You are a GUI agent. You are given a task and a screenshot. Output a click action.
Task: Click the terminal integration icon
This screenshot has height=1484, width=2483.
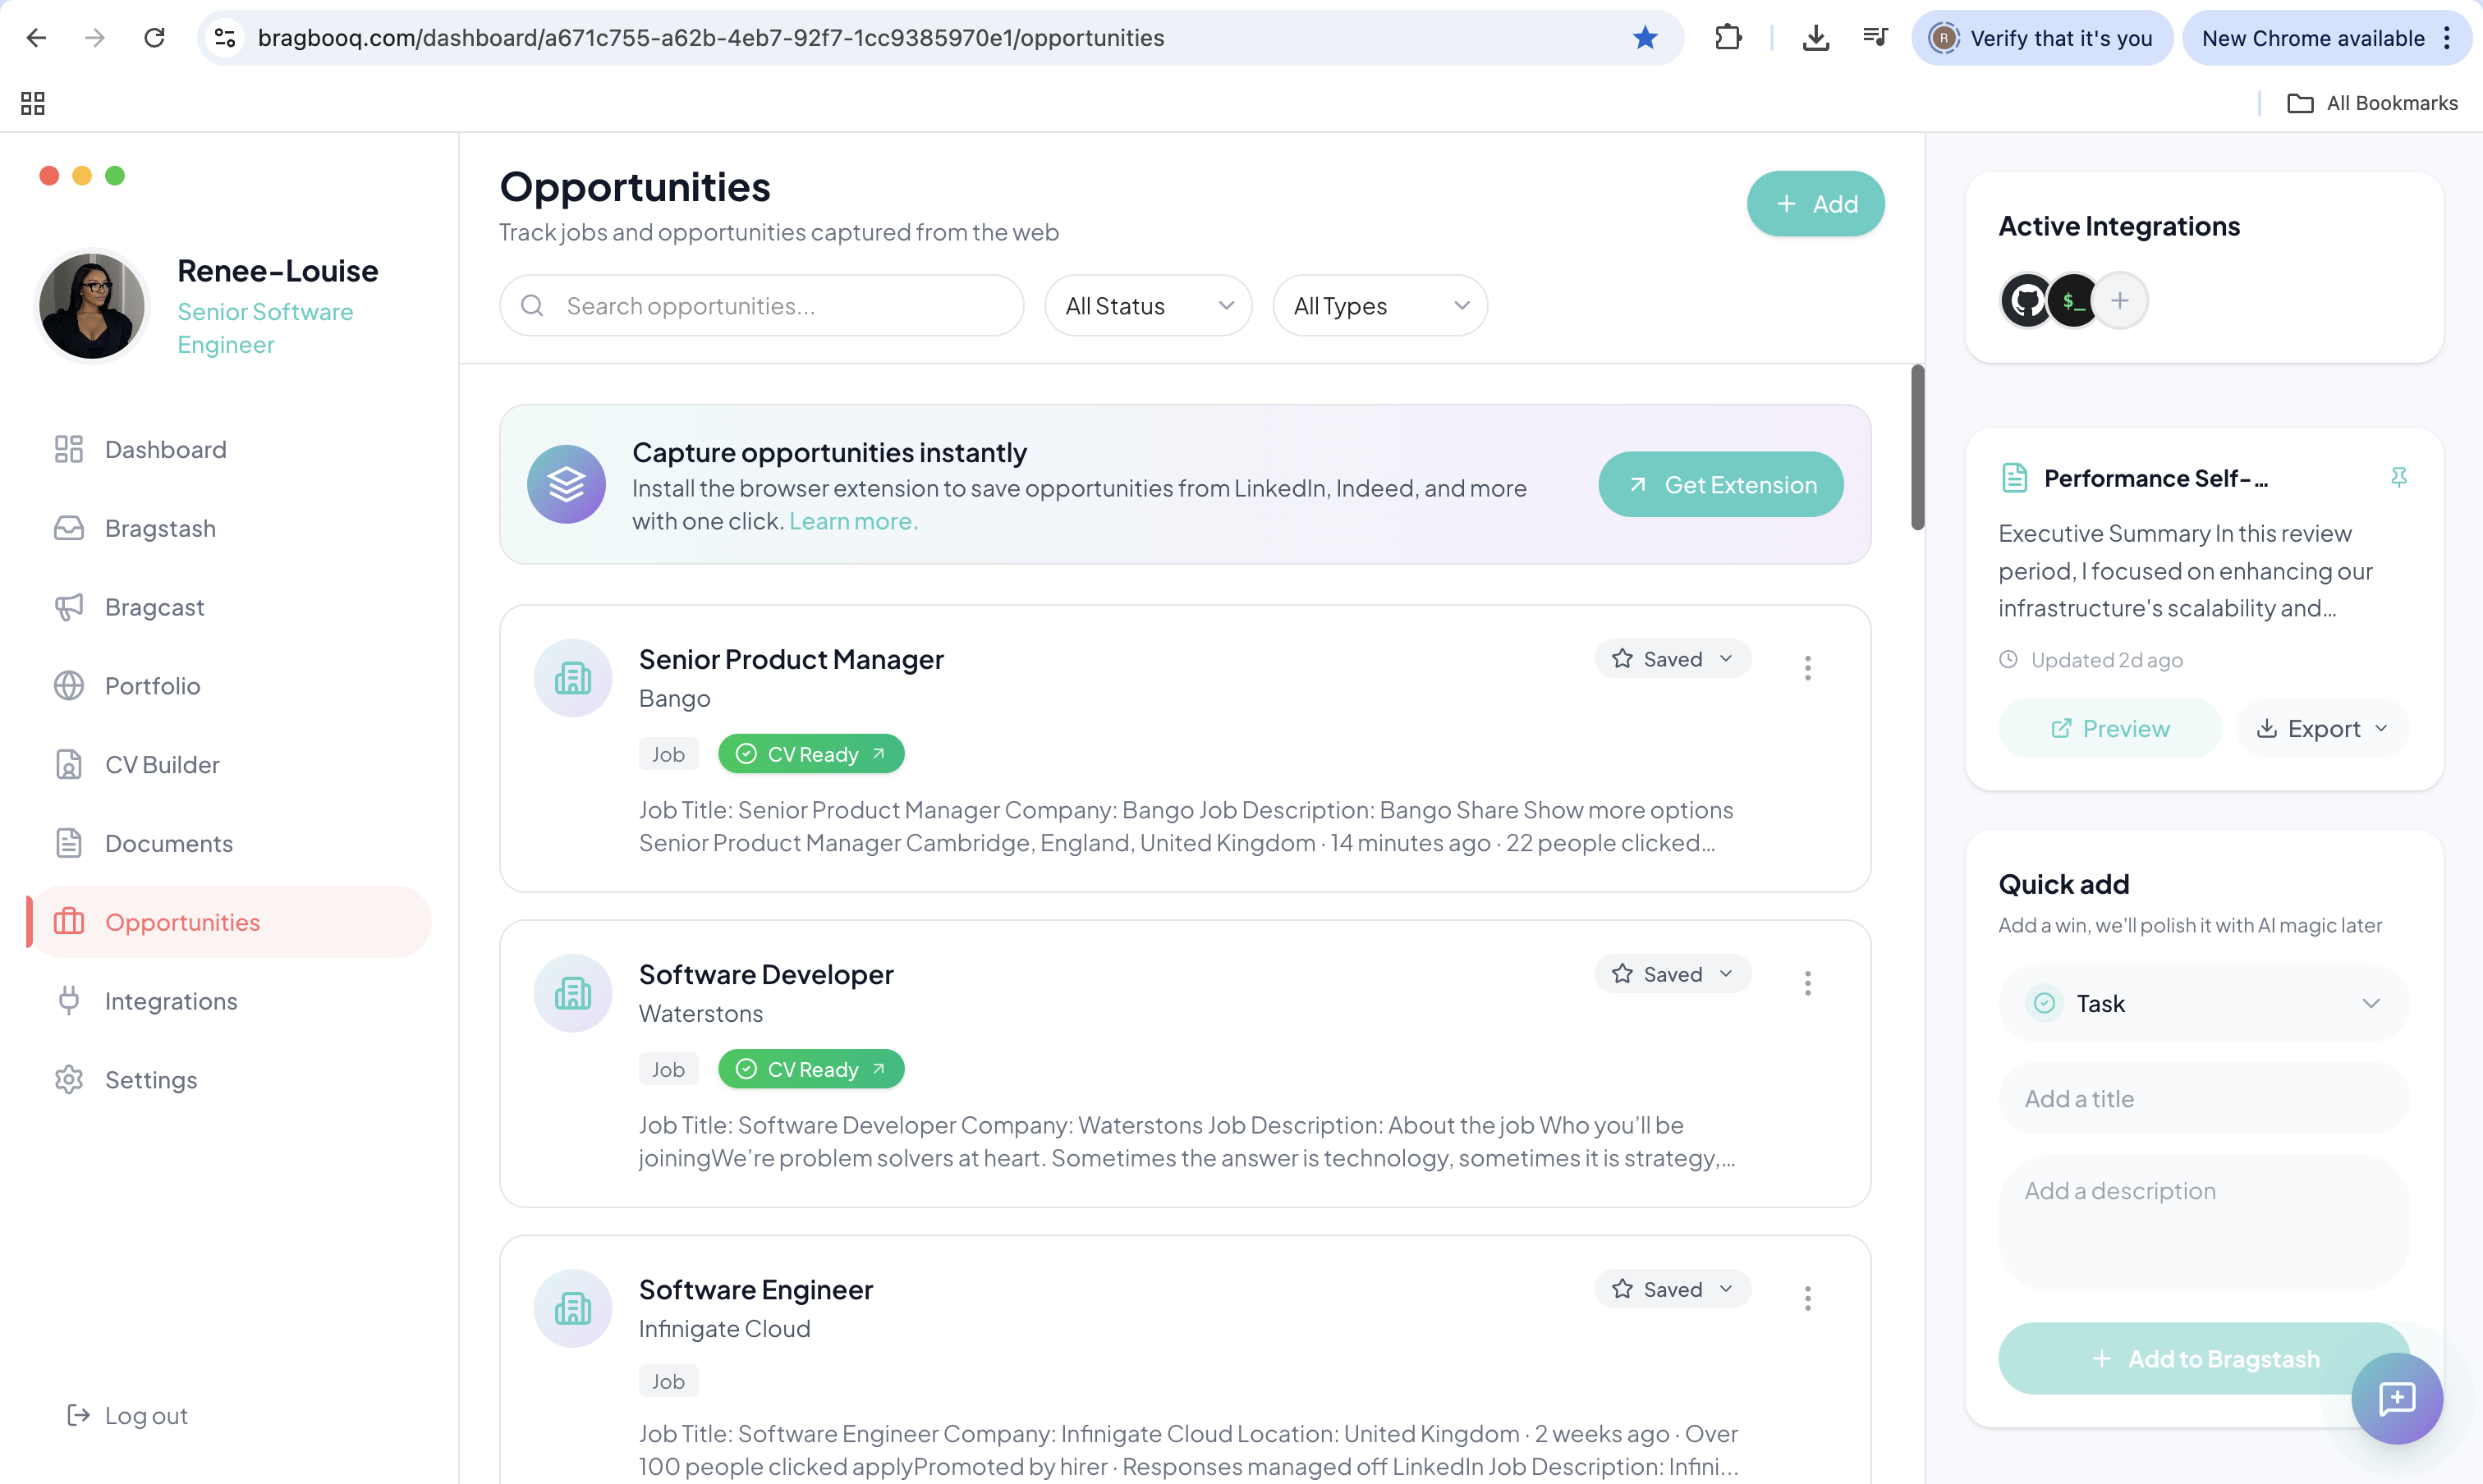pyautogui.click(x=2072, y=300)
